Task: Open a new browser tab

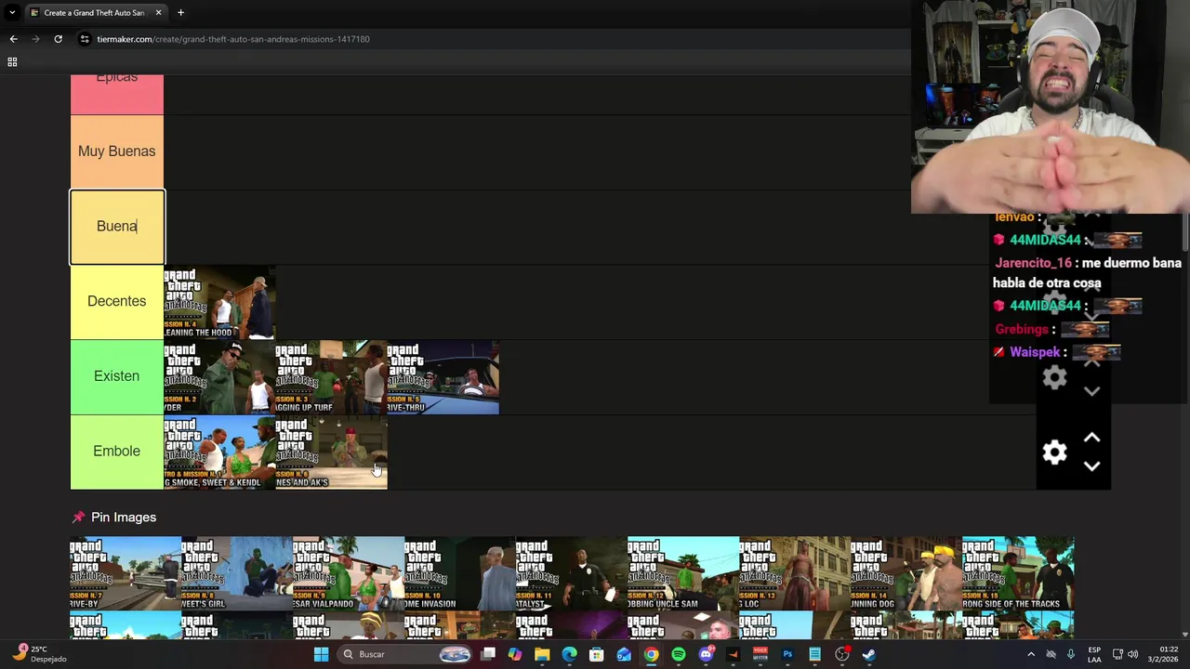Action: coord(180,12)
